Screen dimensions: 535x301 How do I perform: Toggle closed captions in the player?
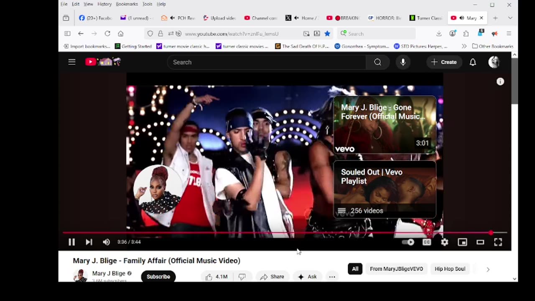pos(427,242)
